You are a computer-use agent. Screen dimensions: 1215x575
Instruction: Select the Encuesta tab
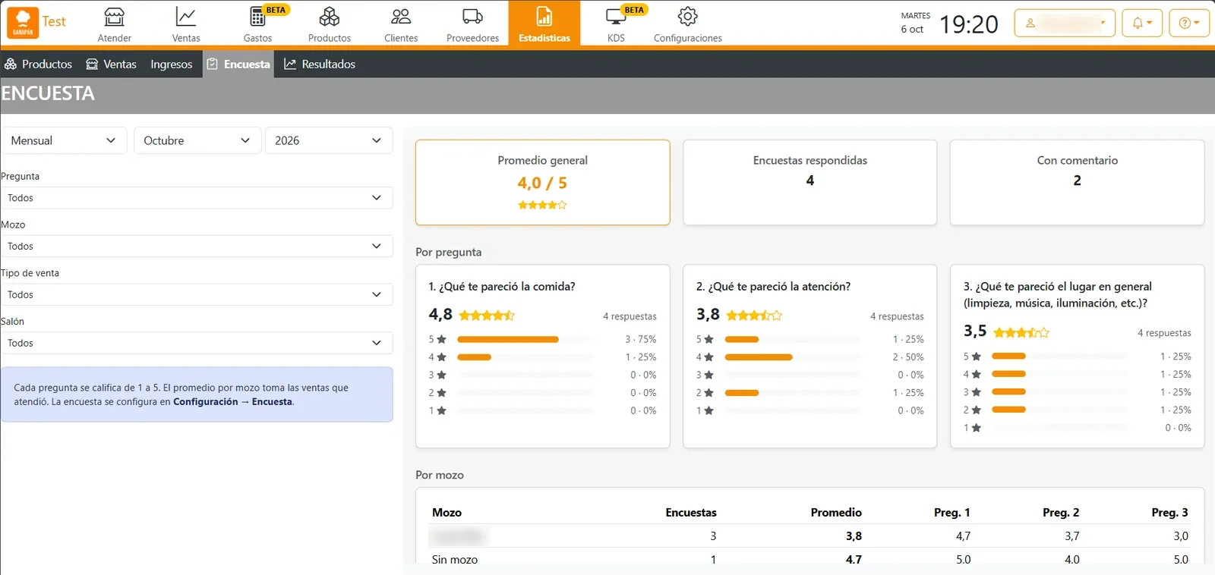point(238,64)
